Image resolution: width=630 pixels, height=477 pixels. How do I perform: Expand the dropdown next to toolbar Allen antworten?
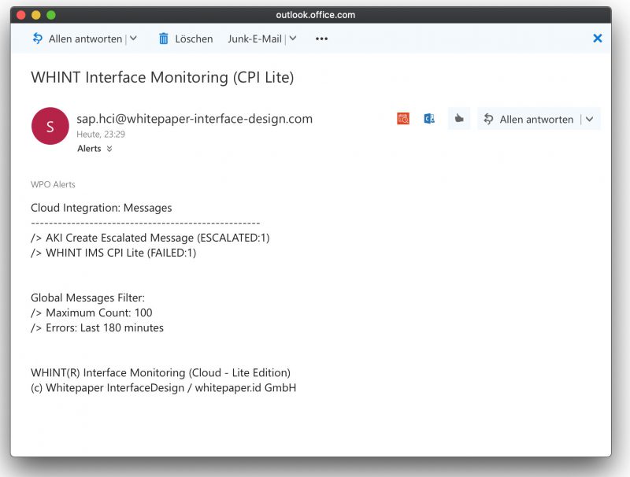pyautogui.click(x=133, y=39)
